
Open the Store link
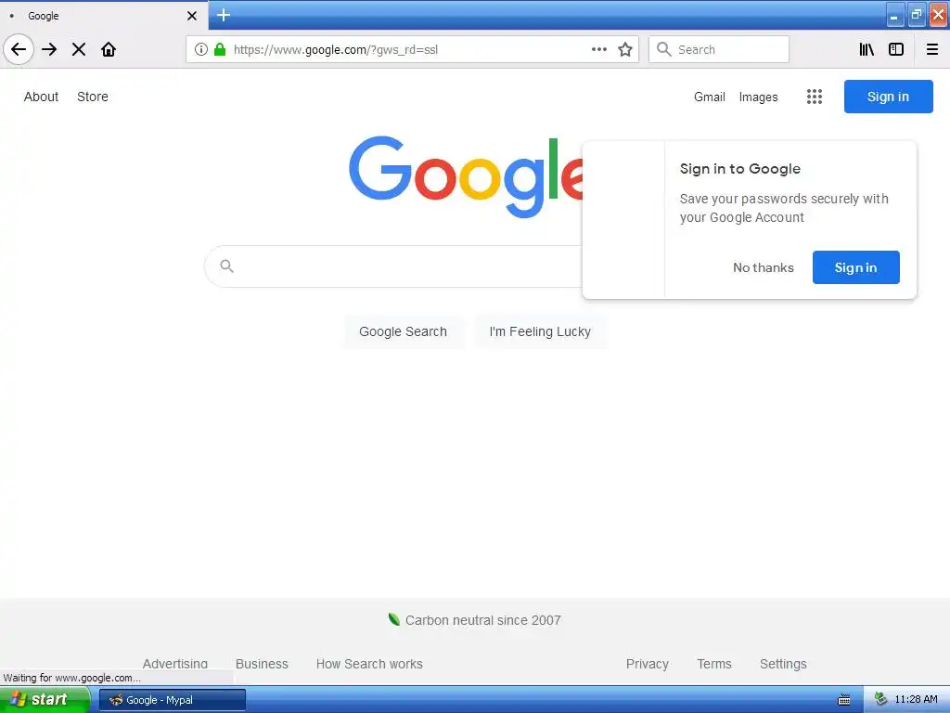pyautogui.click(x=93, y=97)
